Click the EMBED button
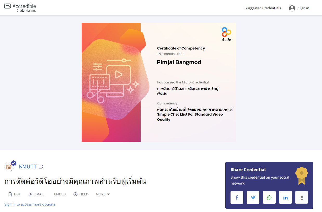 (60, 194)
